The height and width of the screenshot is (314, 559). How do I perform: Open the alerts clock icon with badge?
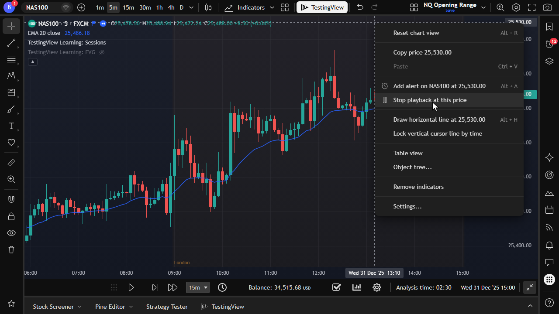(549, 44)
